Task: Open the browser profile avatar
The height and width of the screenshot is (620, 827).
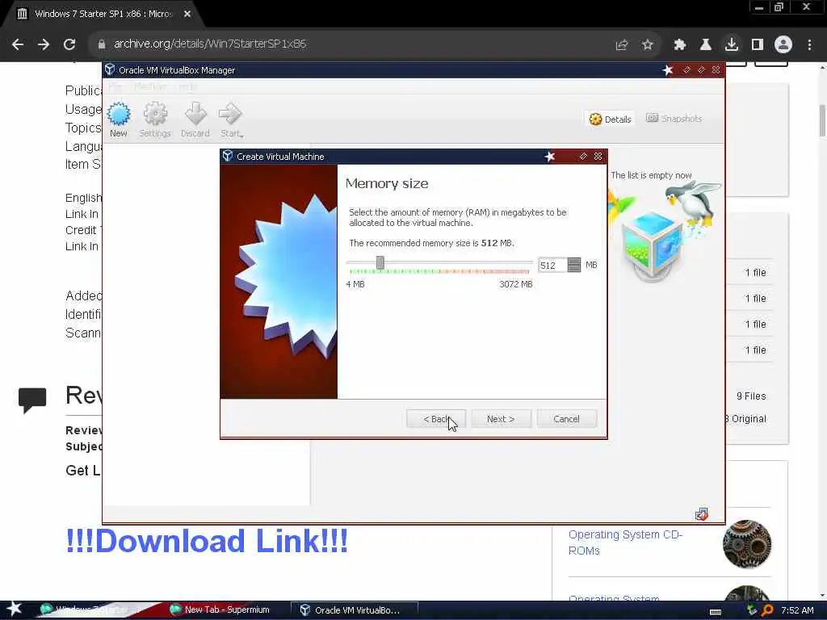Action: click(x=783, y=45)
